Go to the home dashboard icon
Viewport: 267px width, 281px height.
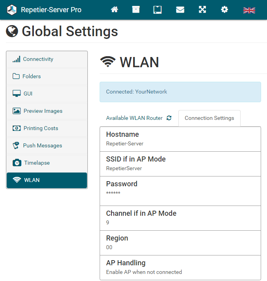[114, 9]
